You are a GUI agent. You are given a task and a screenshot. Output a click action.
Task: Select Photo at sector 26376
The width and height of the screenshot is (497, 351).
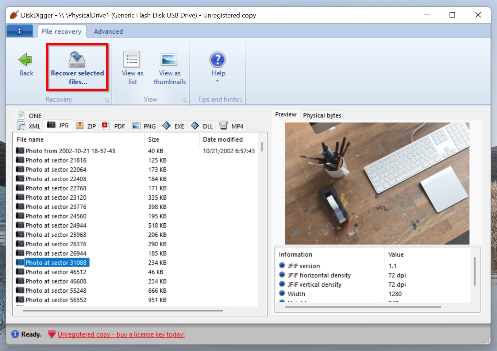click(56, 244)
